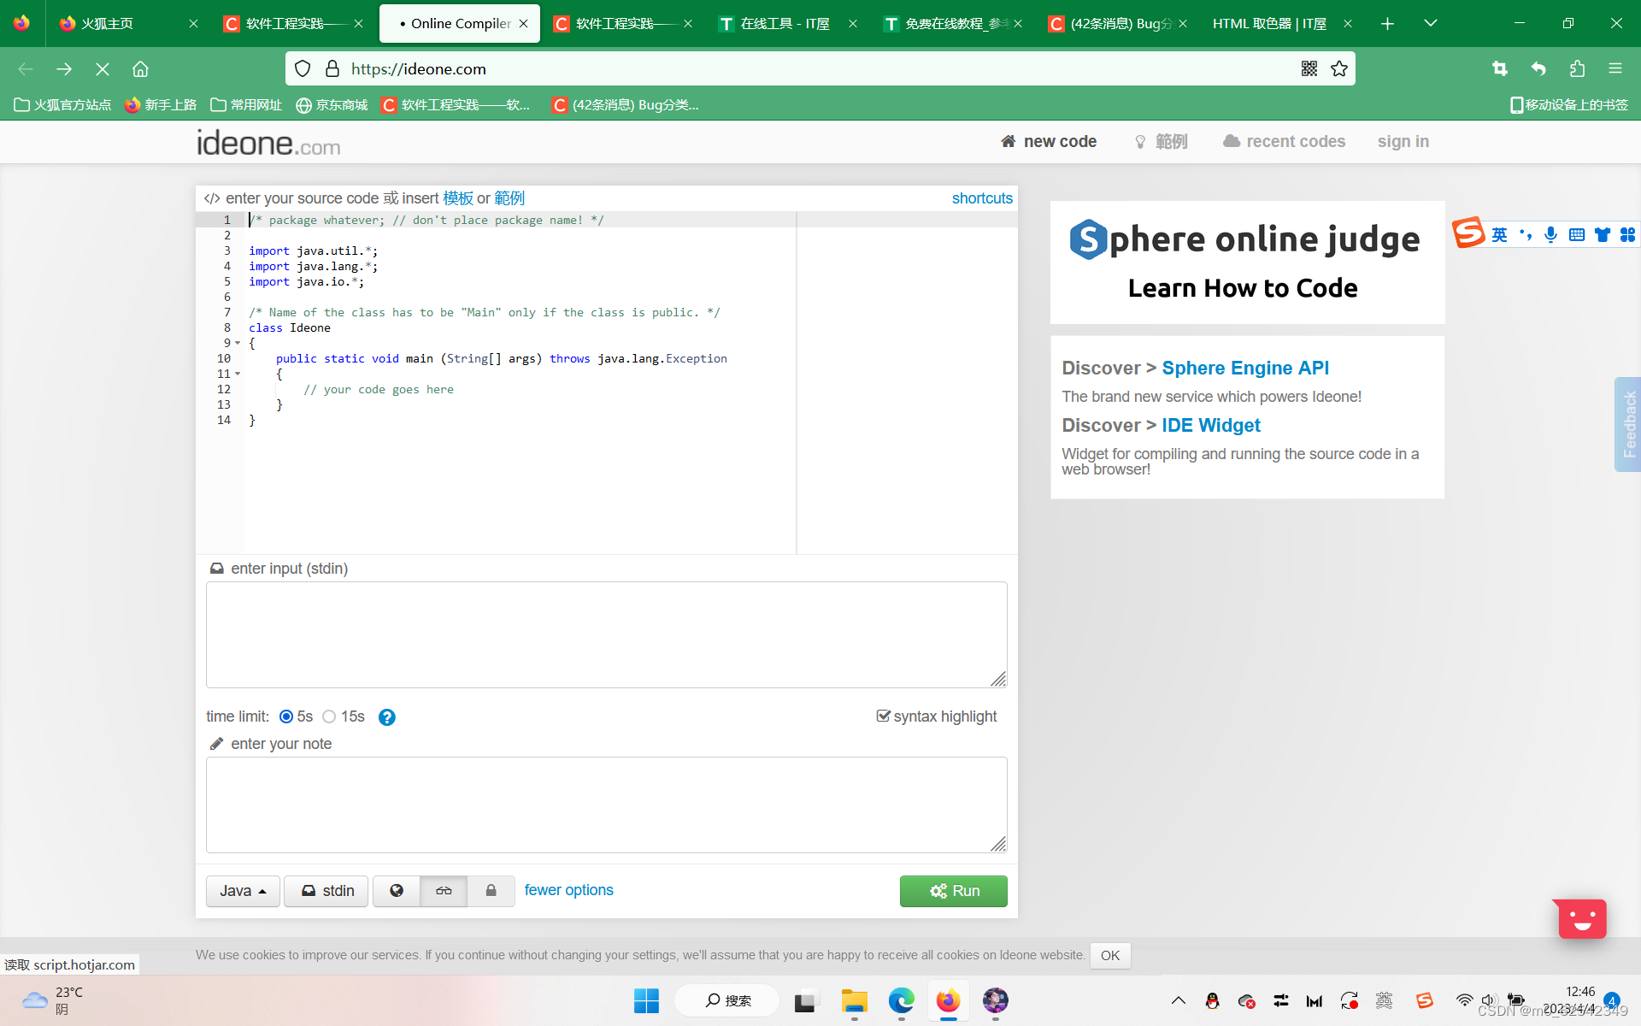
Task: Bookmark this page with star icon
Action: 1339,68
